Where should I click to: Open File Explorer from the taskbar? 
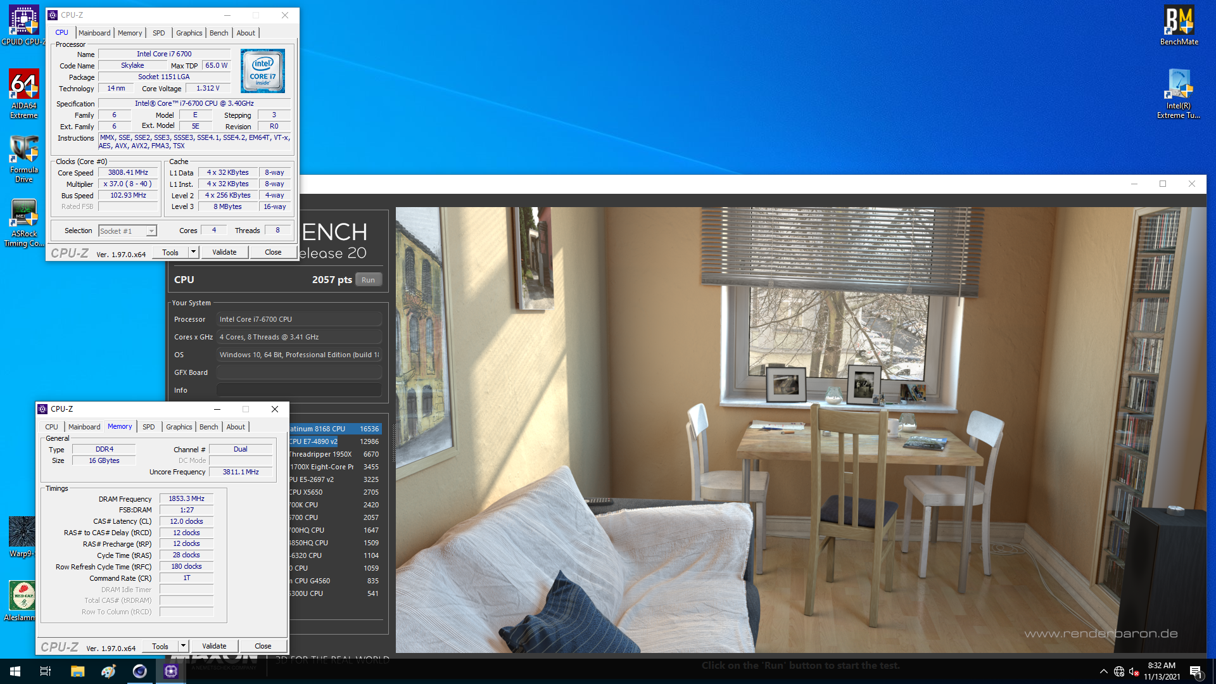point(77,671)
